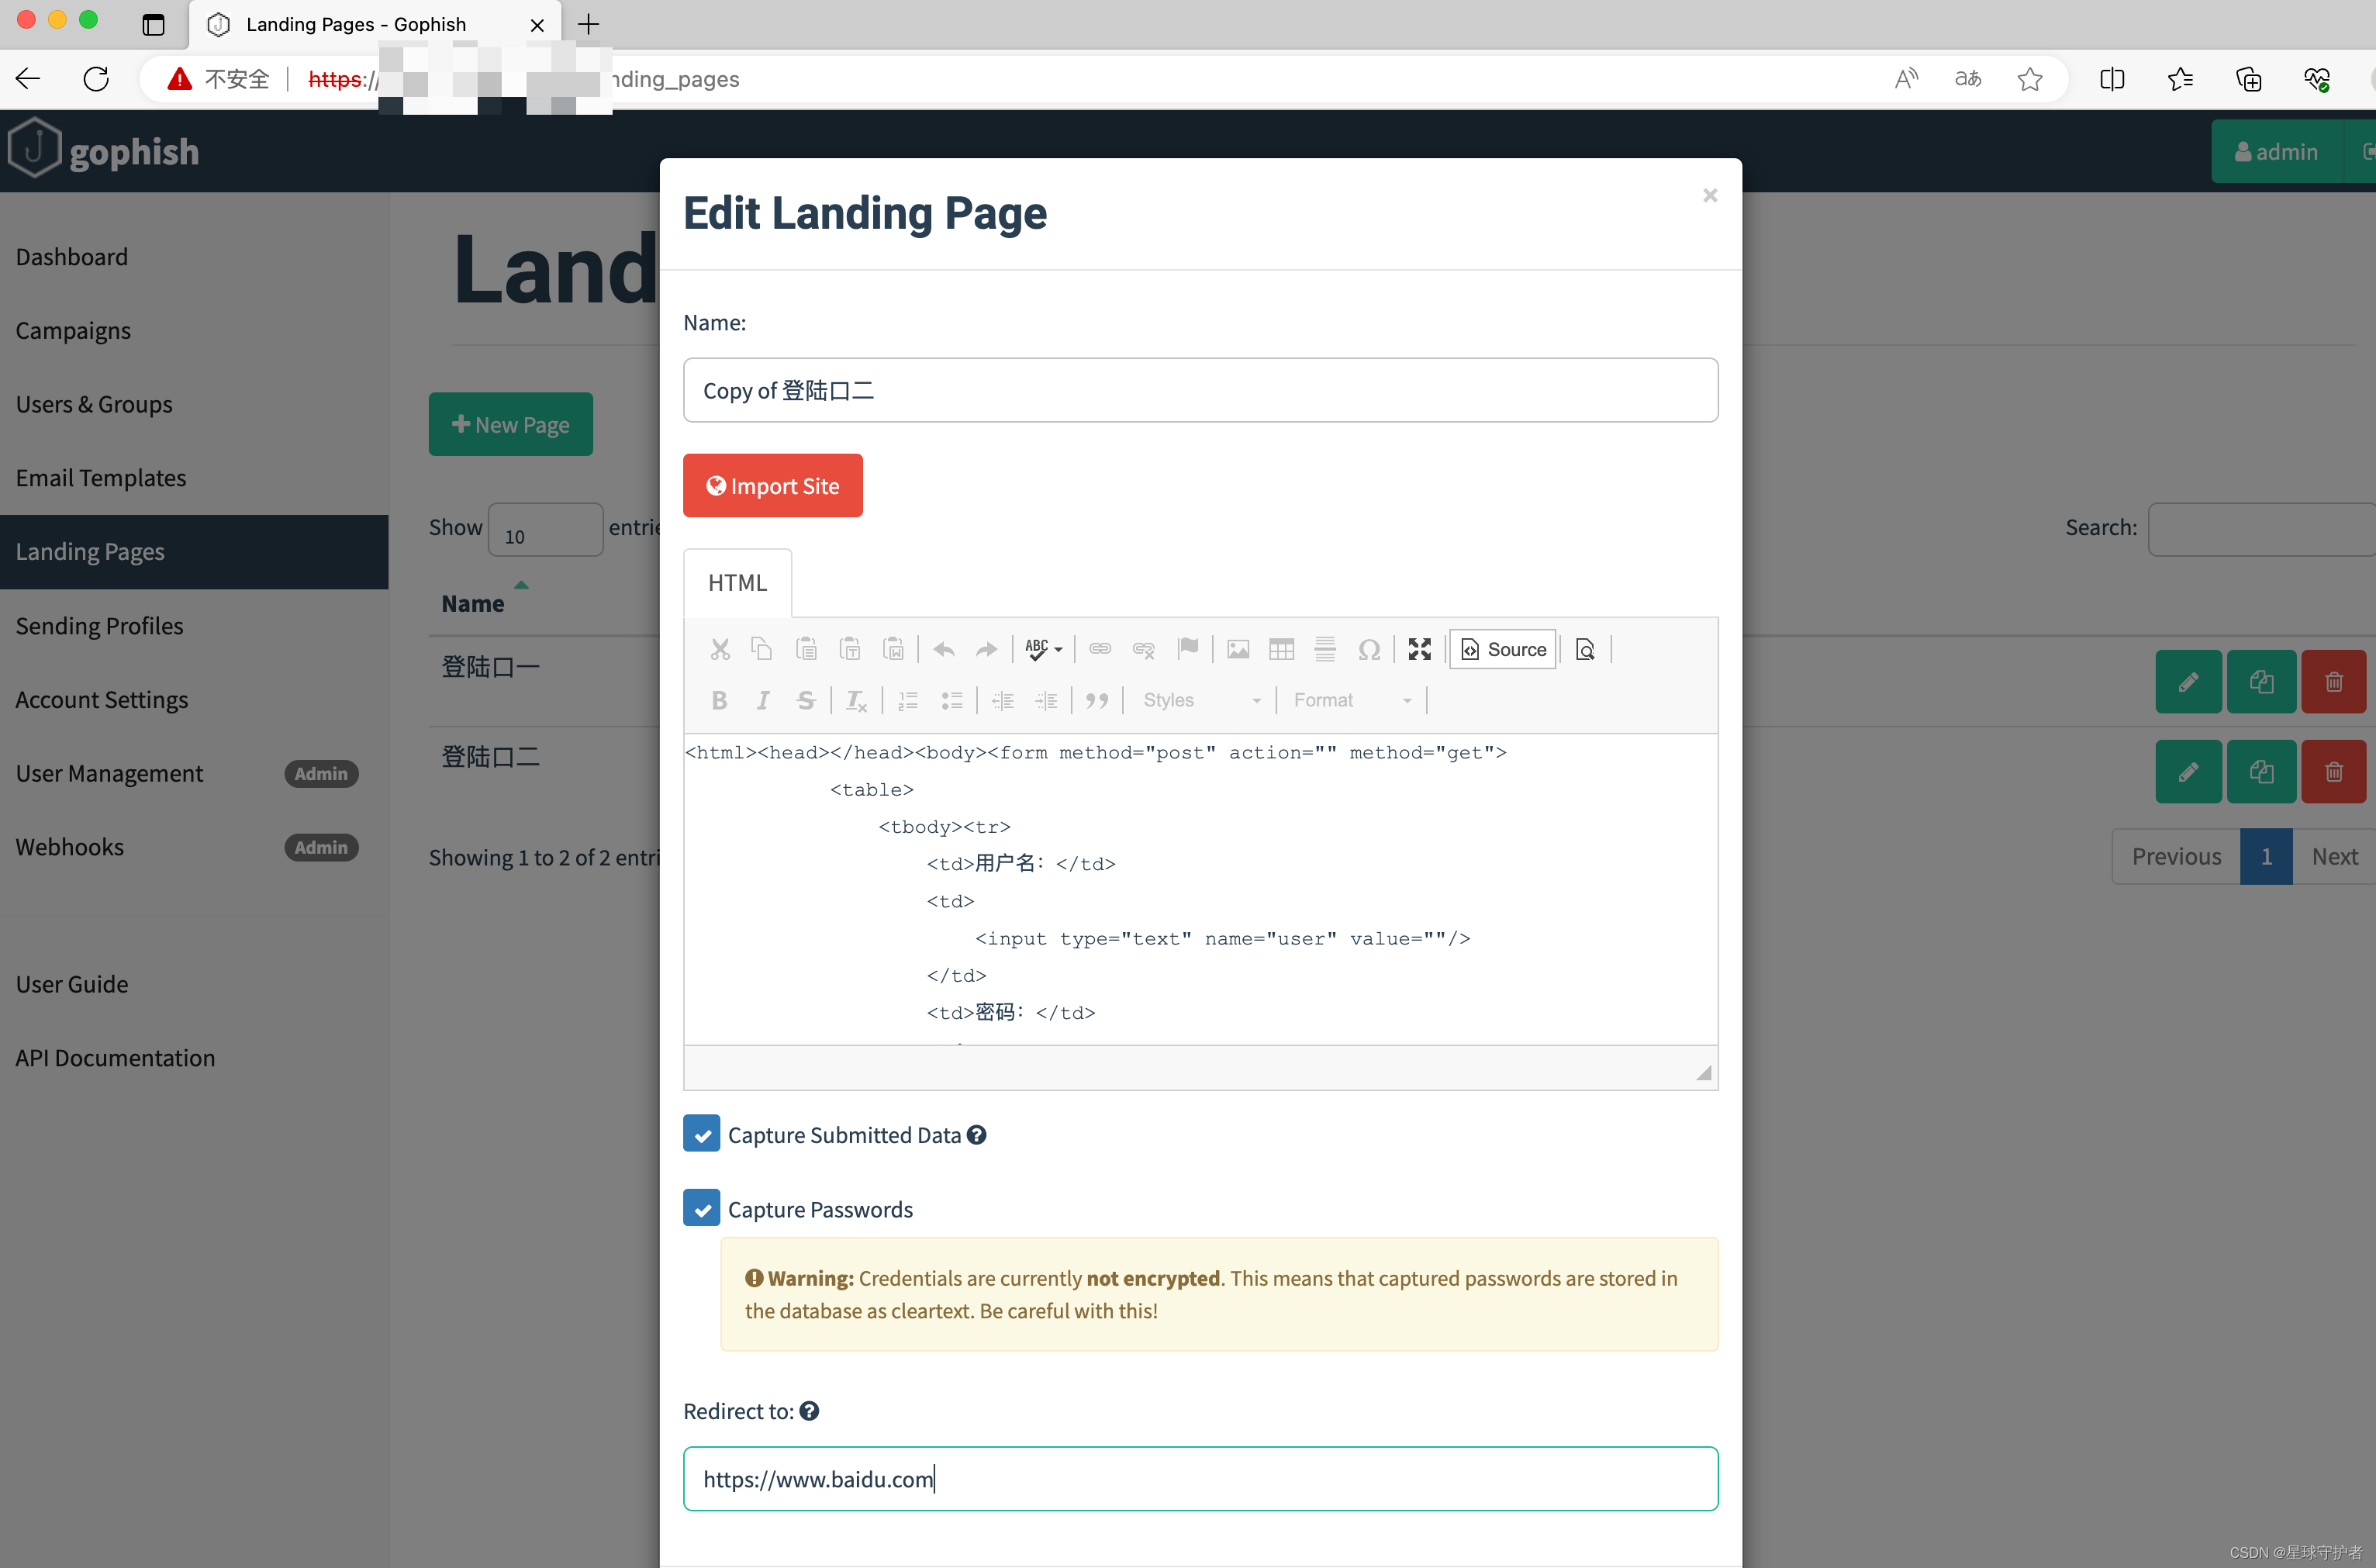Click the Anchor flag icon
Image resolution: width=2376 pixels, height=1568 pixels.
pyautogui.click(x=1188, y=650)
